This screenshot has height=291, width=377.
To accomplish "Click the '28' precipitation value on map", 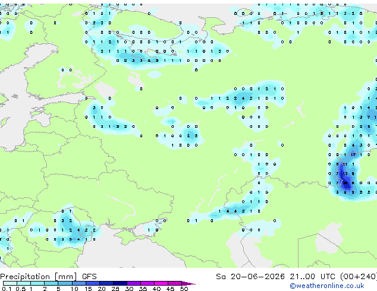I will [345, 183].
